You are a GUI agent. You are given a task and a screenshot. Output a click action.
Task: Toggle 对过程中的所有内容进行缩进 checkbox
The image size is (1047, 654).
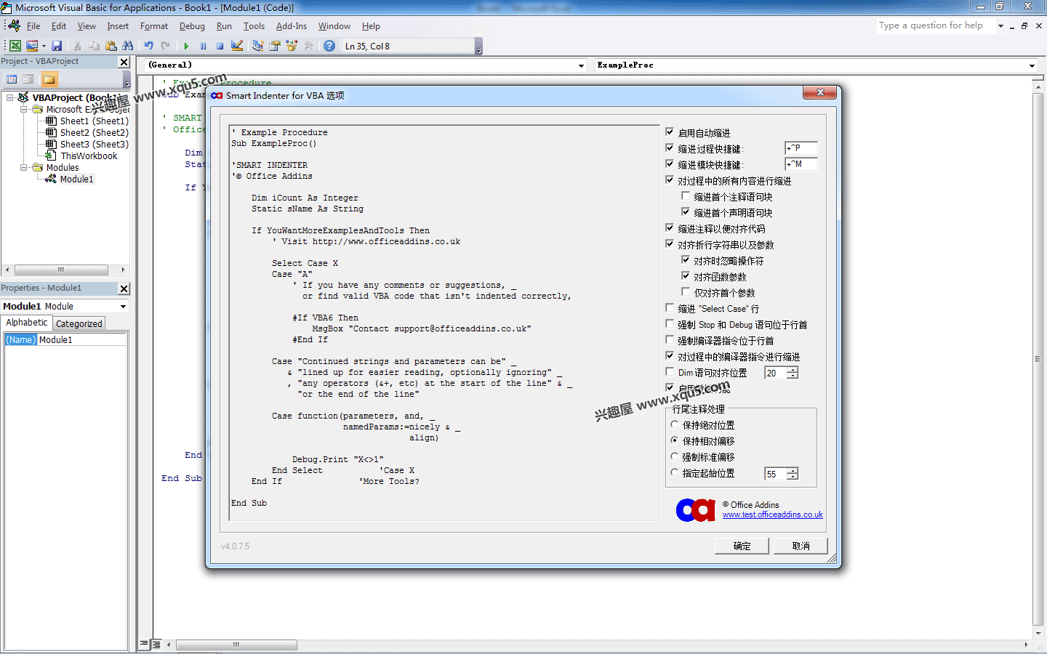(670, 180)
